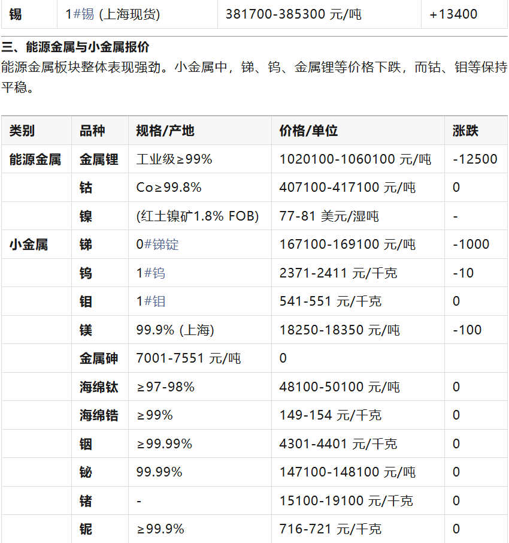Click the 三、能源金属与小金属报价 section heading
This screenshot has width=509, height=543.
pyautogui.click(x=75, y=47)
